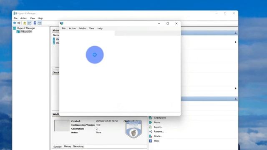267x150 pixels.
Task: Click the Rename action icon
Action: (151, 132)
